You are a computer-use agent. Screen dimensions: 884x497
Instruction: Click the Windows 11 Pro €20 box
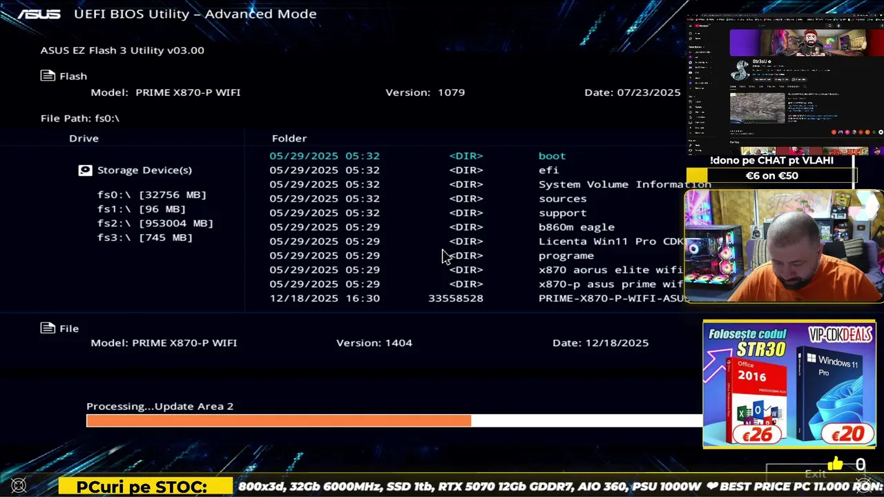(836, 393)
